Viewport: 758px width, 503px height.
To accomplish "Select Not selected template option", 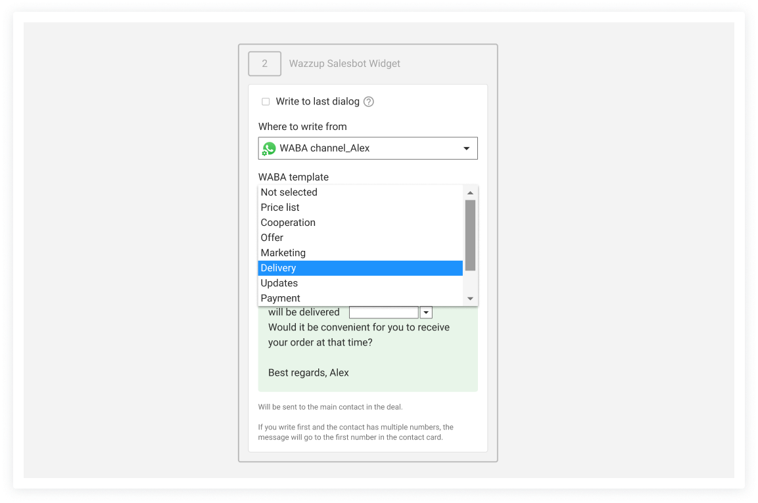I will click(360, 192).
